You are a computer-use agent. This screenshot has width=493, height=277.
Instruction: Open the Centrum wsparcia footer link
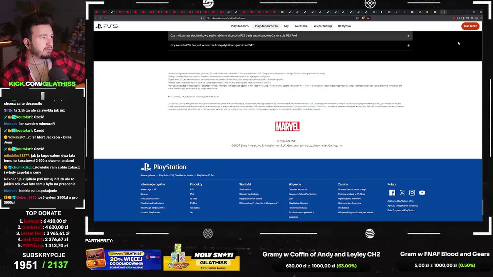click(298, 190)
